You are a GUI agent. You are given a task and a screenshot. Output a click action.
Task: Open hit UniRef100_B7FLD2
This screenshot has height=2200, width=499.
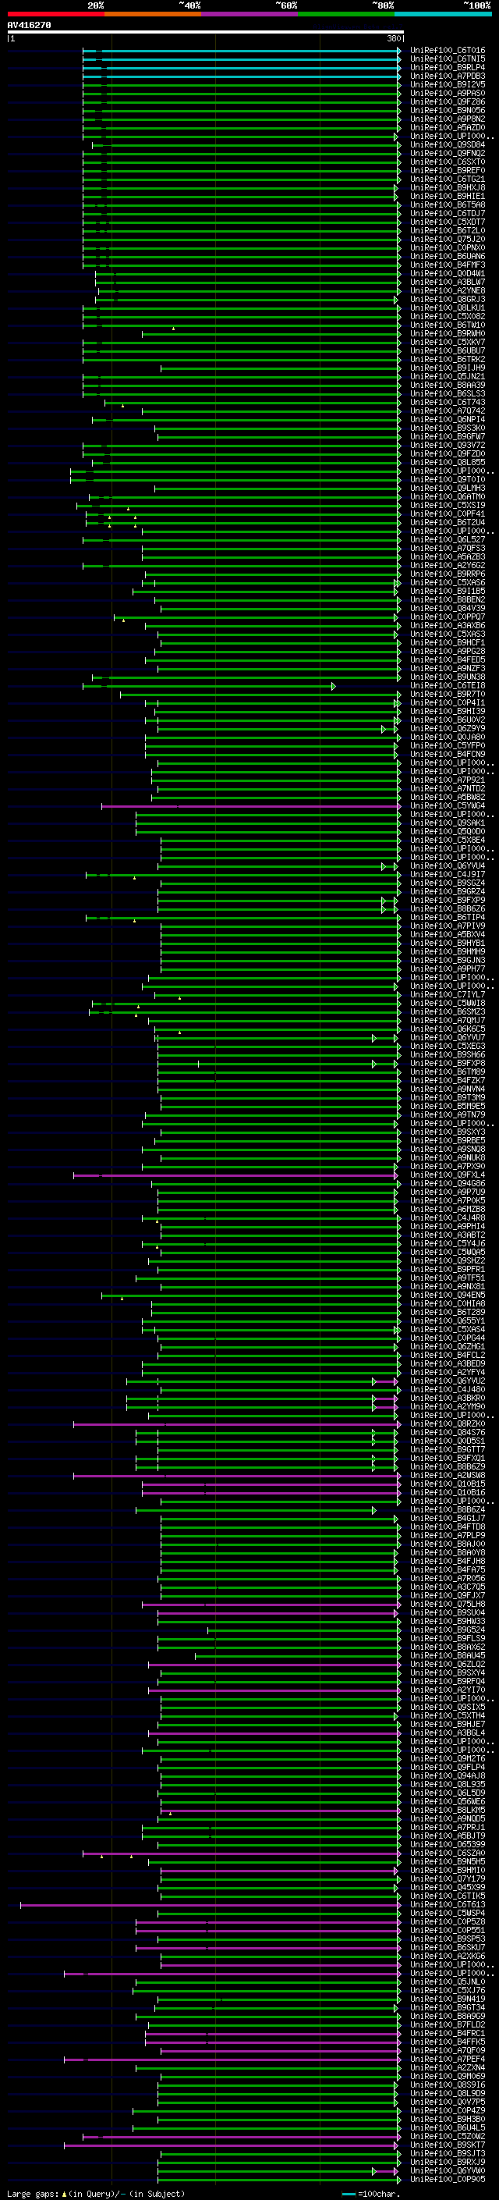click(x=448, y=2025)
